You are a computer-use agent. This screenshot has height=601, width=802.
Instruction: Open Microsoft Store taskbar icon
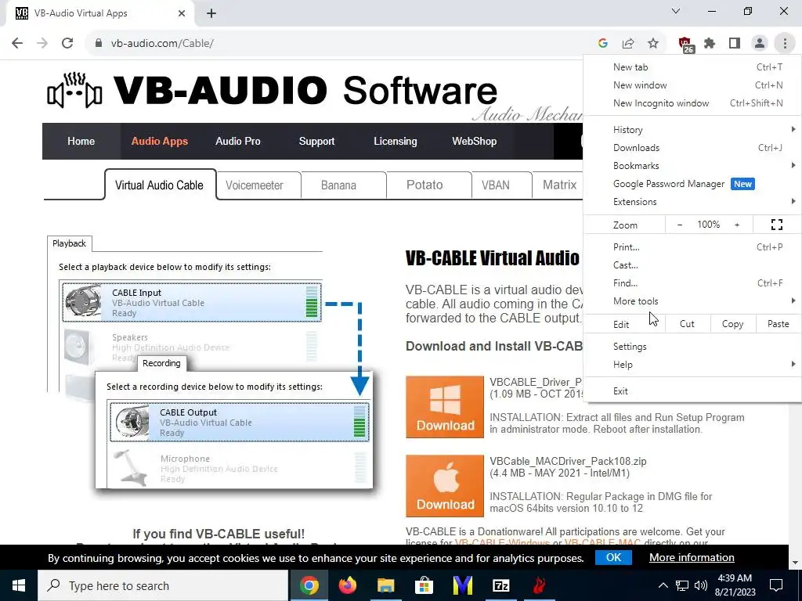coord(424,585)
